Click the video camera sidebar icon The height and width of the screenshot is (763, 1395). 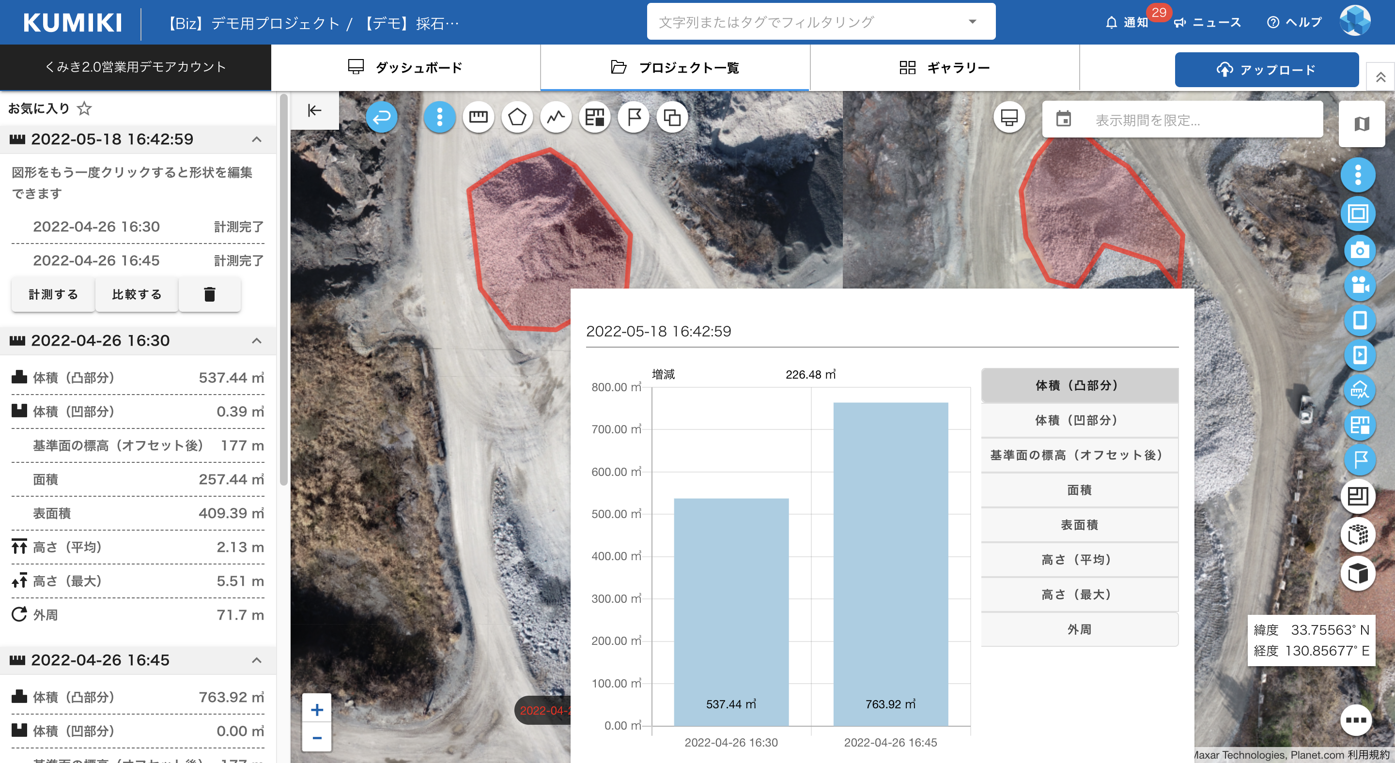(1359, 285)
